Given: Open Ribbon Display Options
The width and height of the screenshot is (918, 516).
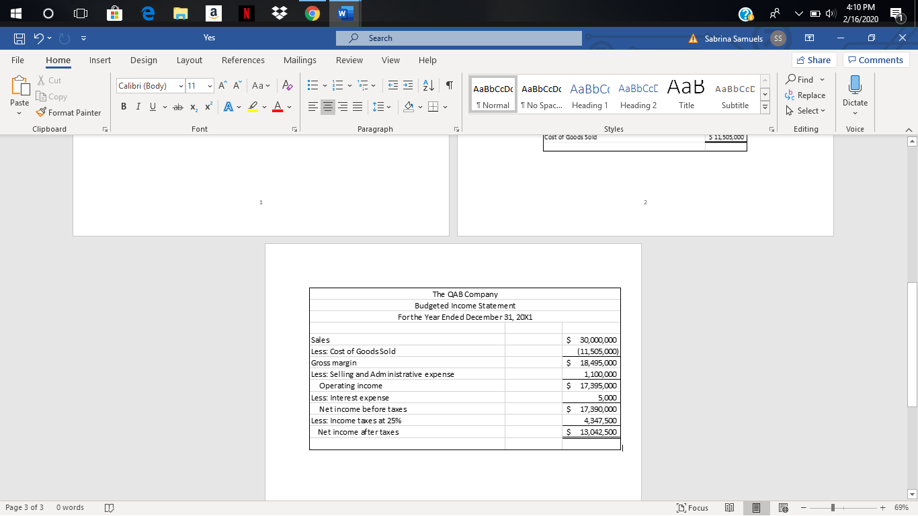Looking at the screenshot, I should (x=809, y=38).
